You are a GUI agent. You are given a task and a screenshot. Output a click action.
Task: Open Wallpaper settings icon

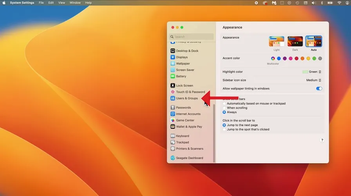(x=173, y=64)
